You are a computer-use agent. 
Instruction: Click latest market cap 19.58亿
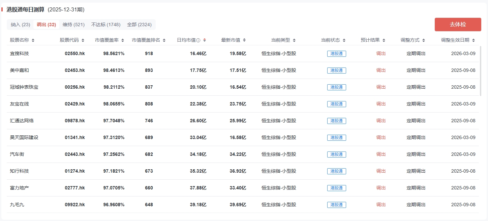pyautogui.click(x=238, y=53)
